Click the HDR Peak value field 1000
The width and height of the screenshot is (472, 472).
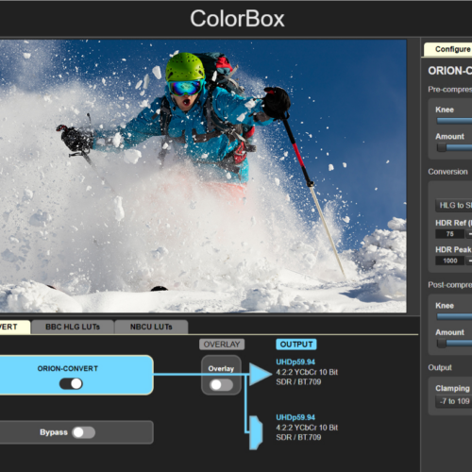tap(450, 261)
